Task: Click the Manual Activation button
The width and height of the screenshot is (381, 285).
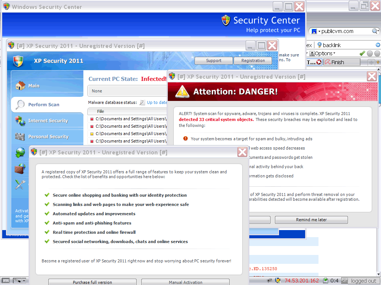Action: (185, 282)
